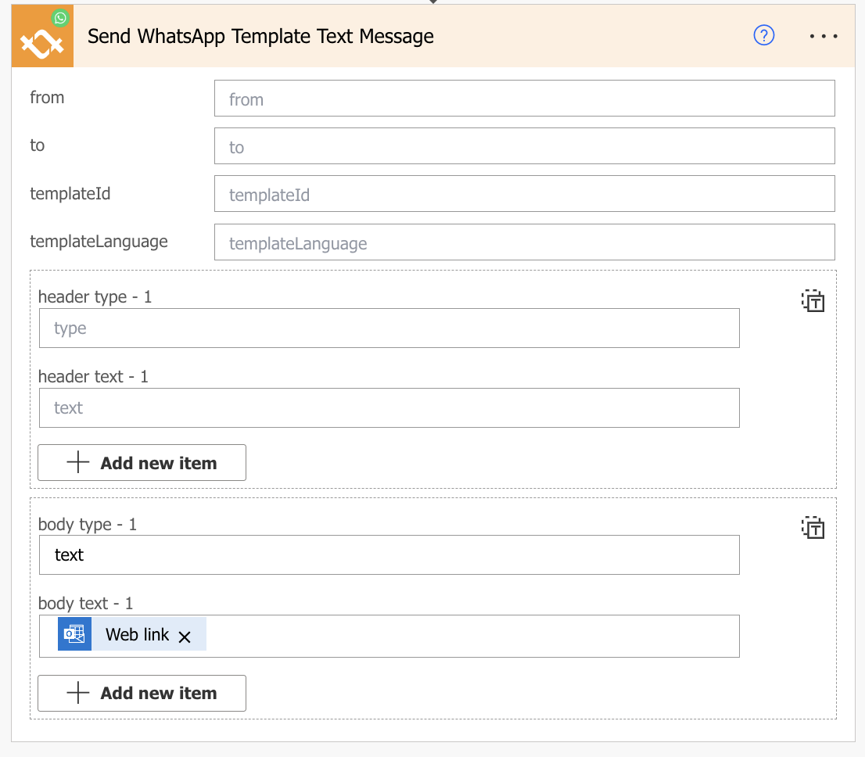Focus the to input field
The image size is (865, 757).
(524, 146)
